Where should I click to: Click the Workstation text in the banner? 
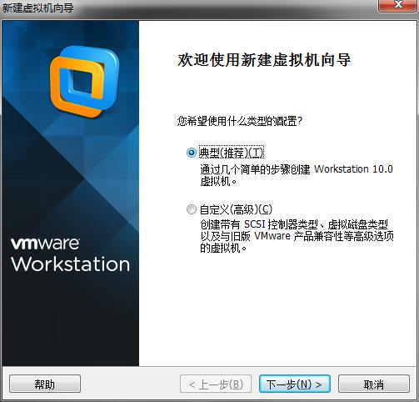(x=71, y=264)
